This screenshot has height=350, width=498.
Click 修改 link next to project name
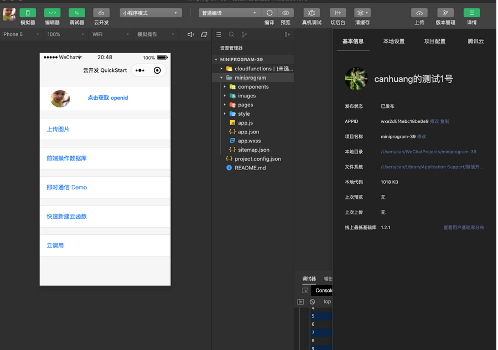pyautogui.click(x=422, y=137)
